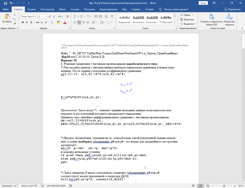Viewport: 245px width, 188px height.
Task: Open the Вставка ribbon tab
Action: tap(31, 9)
